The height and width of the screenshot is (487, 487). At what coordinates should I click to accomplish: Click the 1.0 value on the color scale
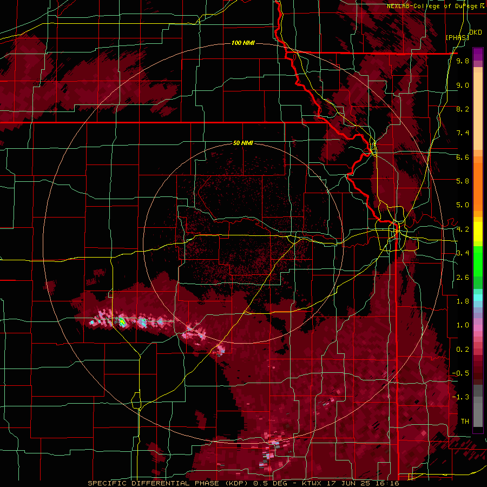coord(463,325)
